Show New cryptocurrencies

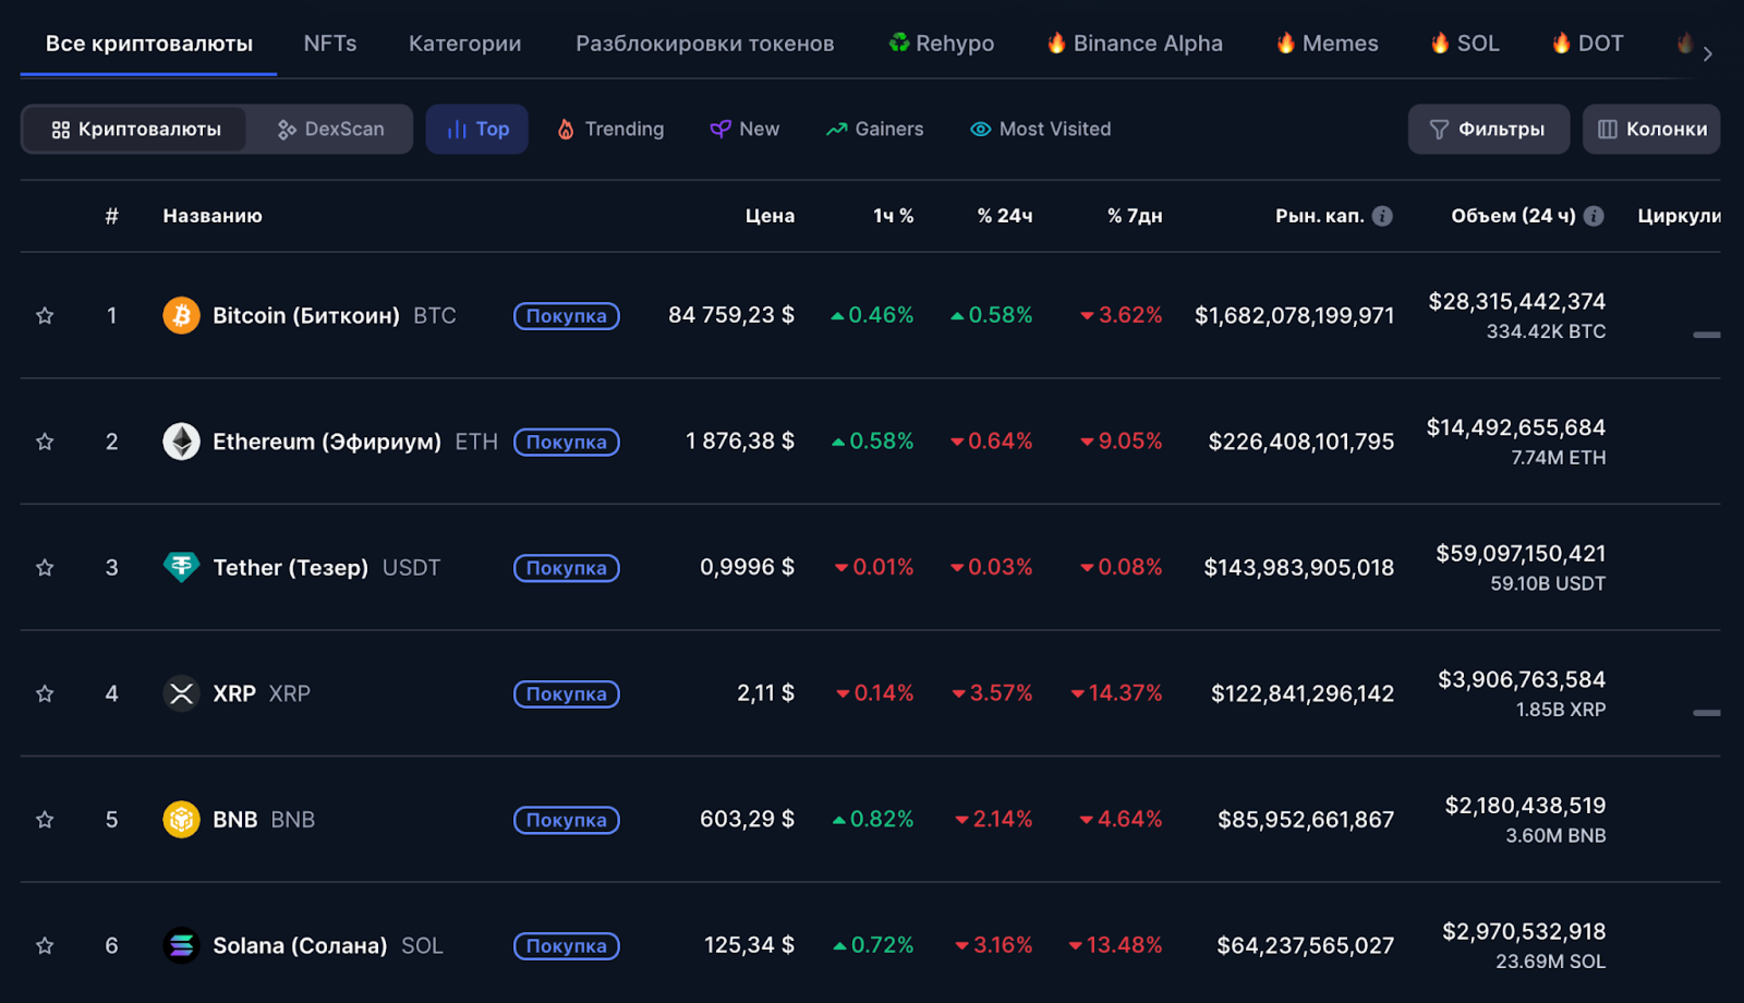tap(744, 129)
